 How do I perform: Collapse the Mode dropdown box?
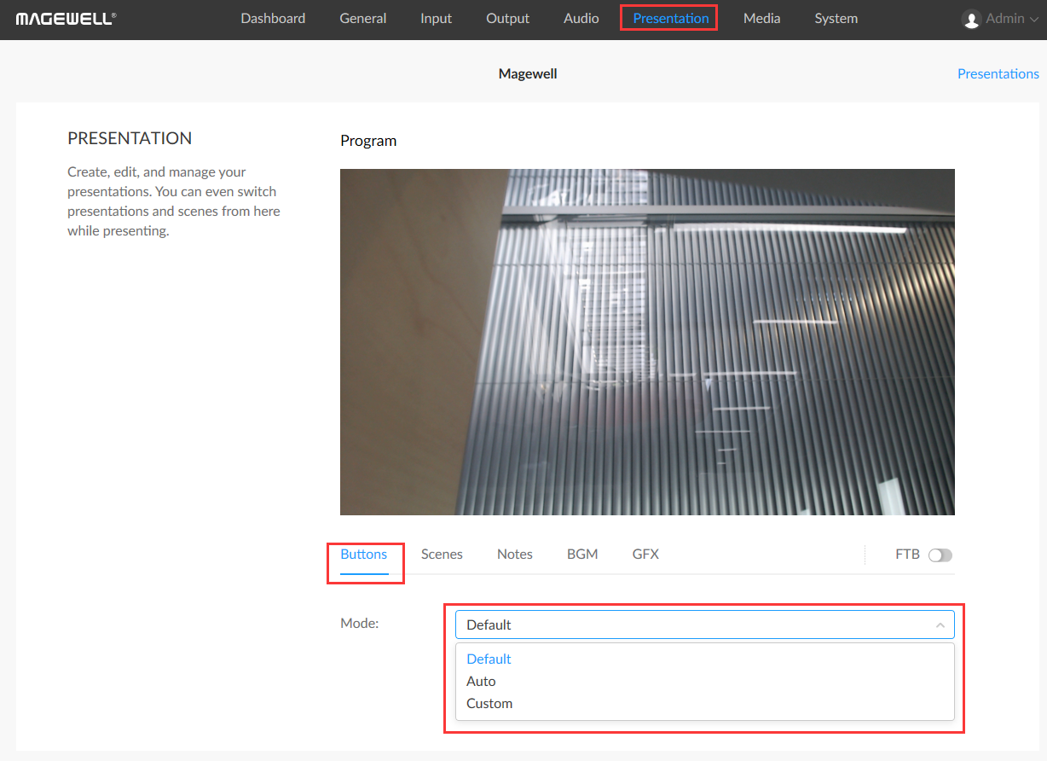click(704, 624)
